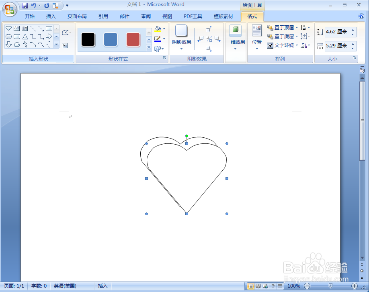Open the 插入 ribbon tab

(x=51, y=16)
